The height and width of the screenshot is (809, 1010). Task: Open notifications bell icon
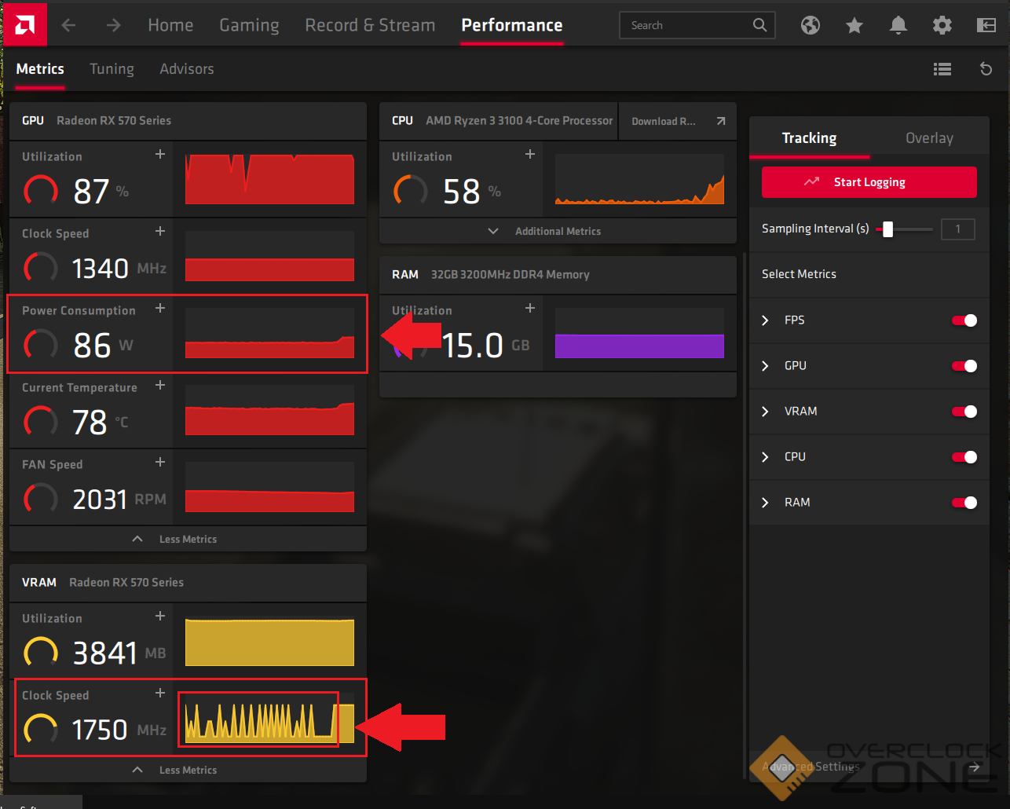(898, 25)
